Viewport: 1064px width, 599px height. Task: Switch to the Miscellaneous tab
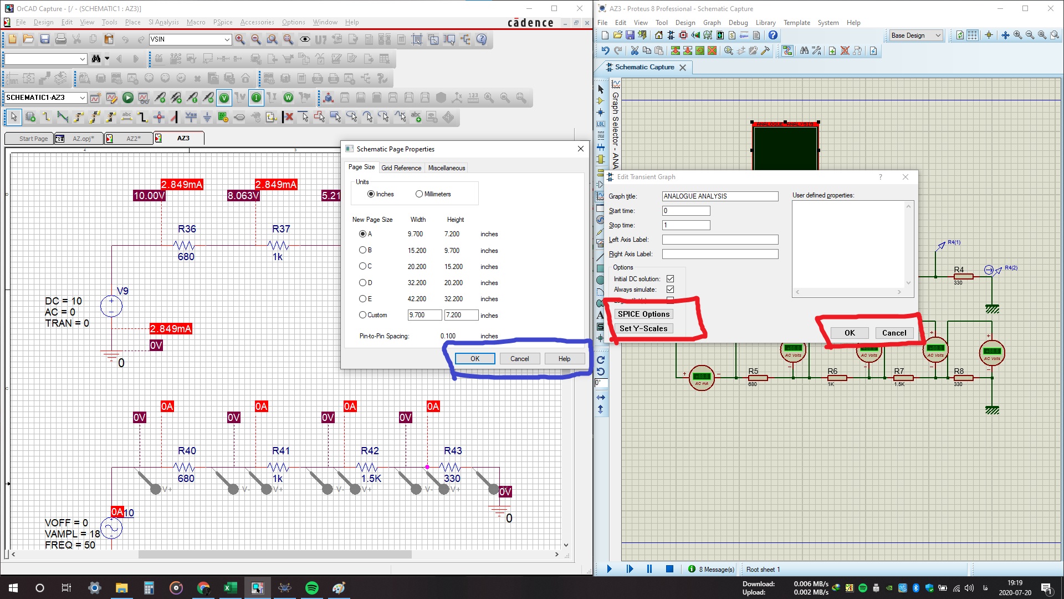(x=447, y=168)
